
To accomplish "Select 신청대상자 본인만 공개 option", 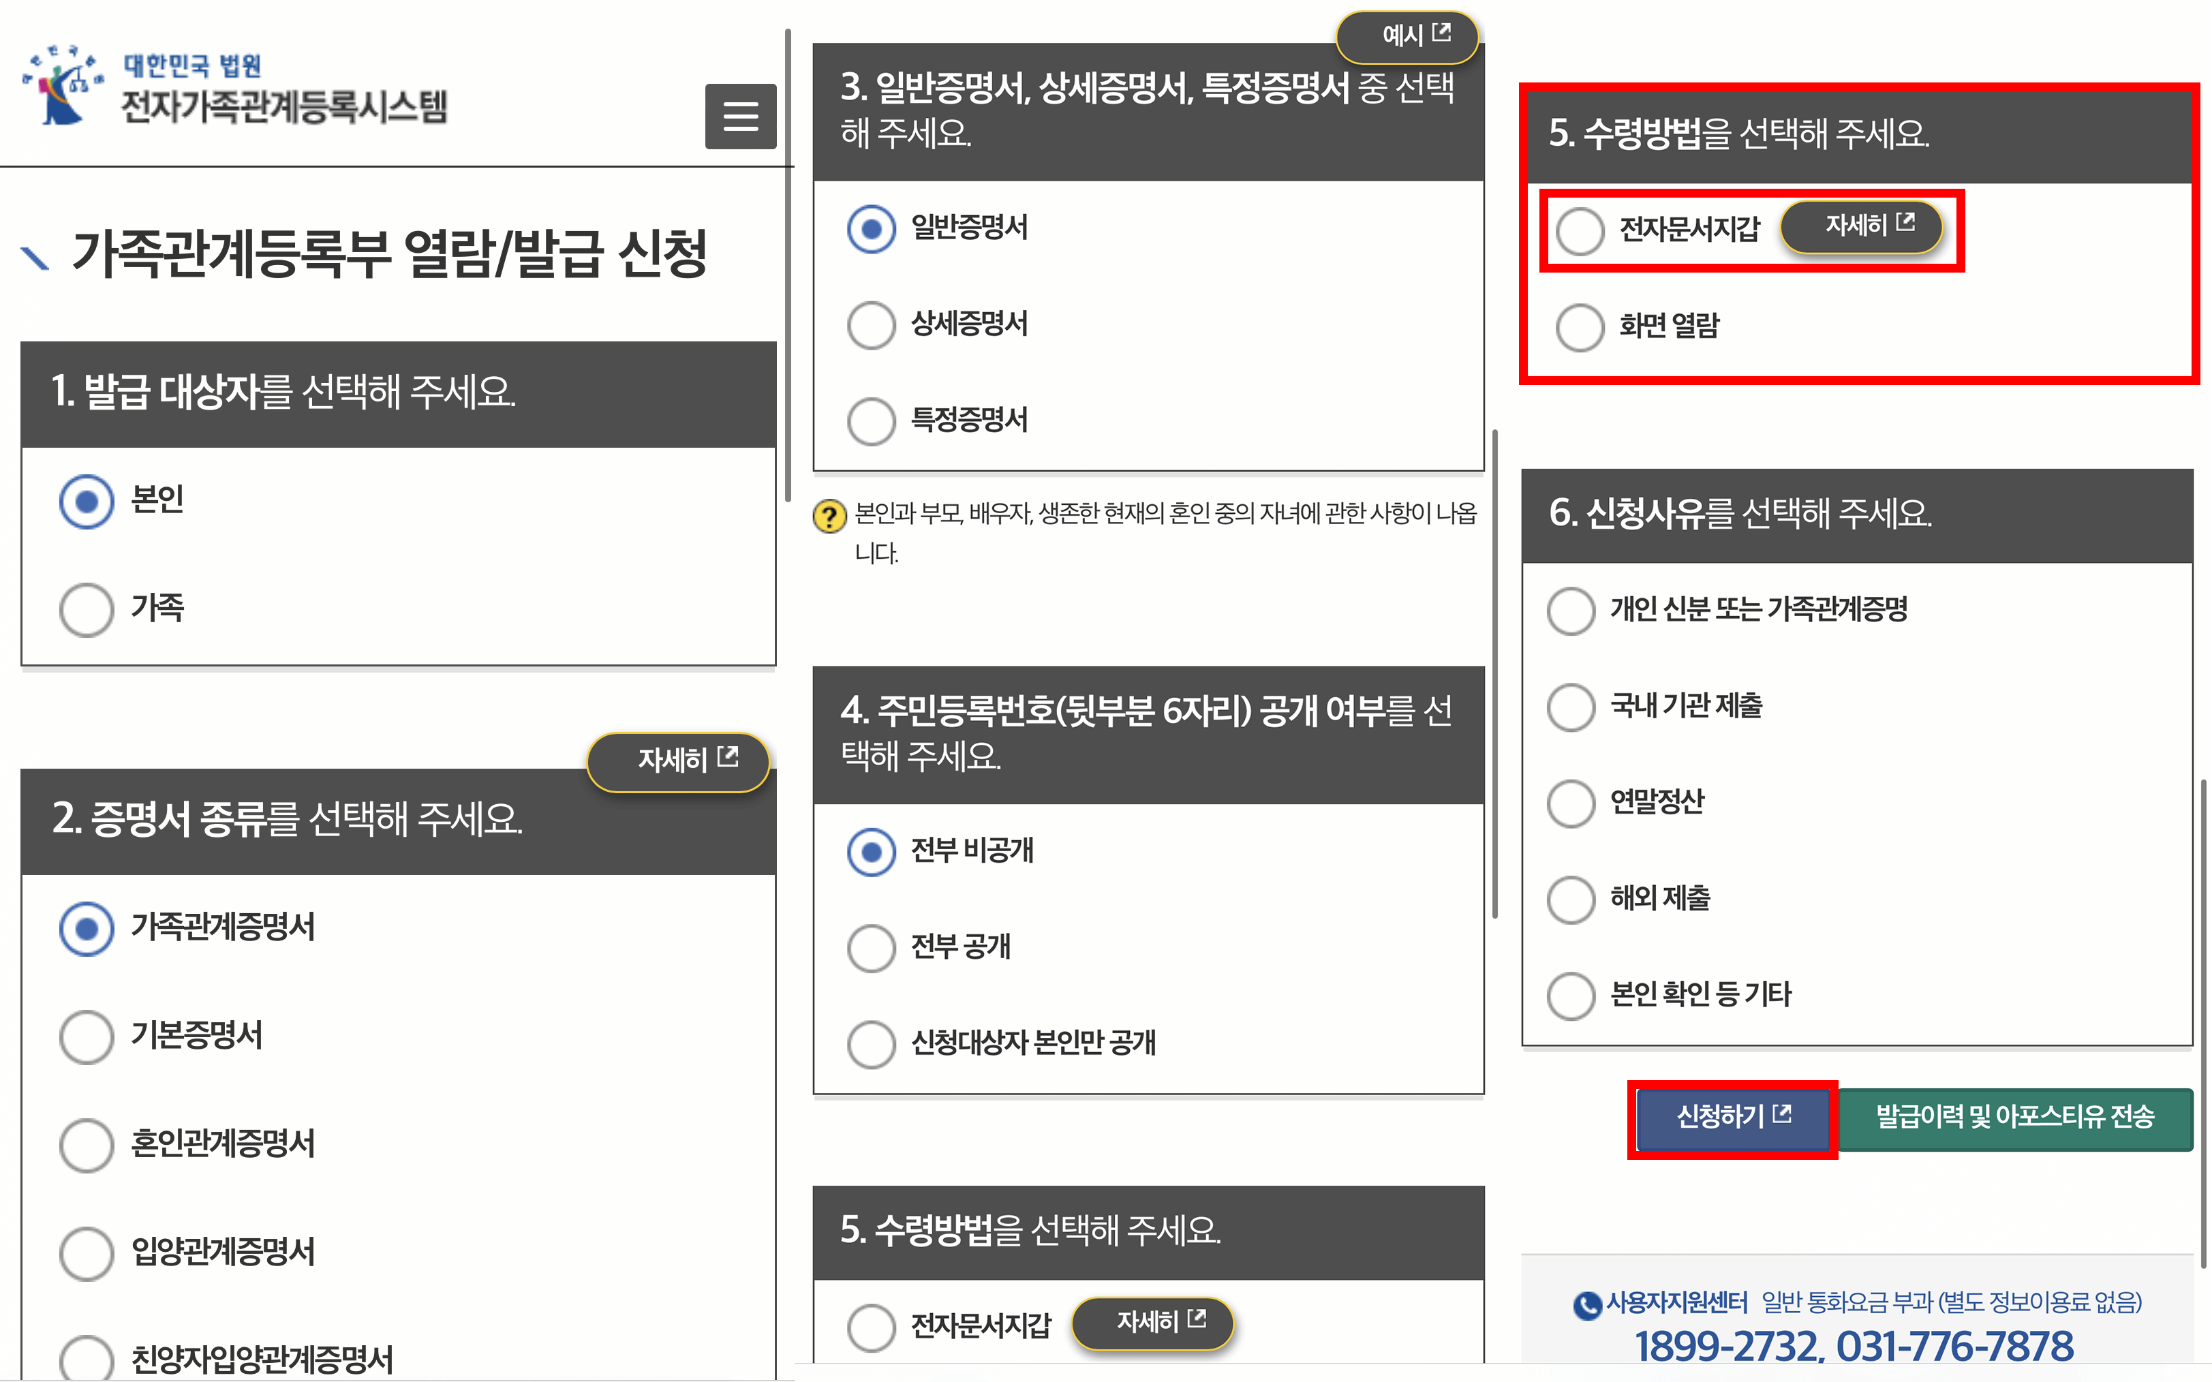I will 871,1044.
